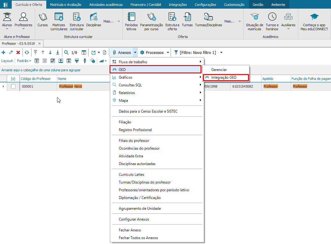Open the application menu logo button

6,4
